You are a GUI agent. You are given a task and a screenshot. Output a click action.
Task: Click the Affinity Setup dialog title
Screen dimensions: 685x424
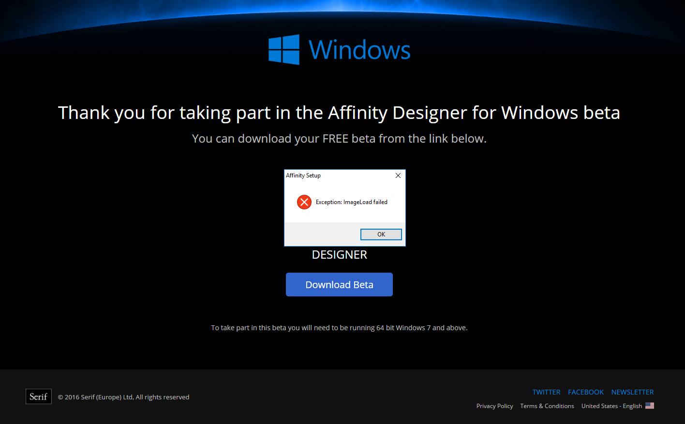[x=303, y=175]
